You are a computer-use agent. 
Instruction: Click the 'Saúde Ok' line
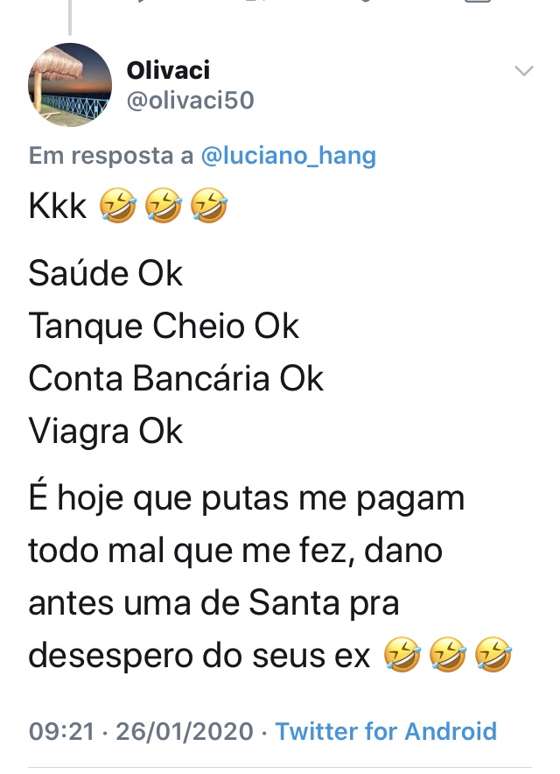[x=106, y=274]
